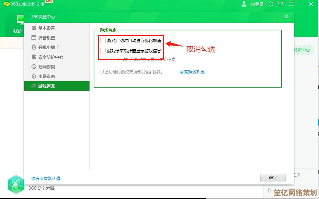This screenshot has width=319, height=199.
Task: Click 恢复所有默认值 link
Action: 46,178
